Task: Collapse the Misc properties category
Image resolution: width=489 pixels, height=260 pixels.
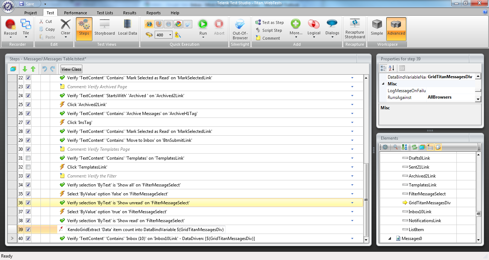Action: pyautogui.click(x=383, y=84)
